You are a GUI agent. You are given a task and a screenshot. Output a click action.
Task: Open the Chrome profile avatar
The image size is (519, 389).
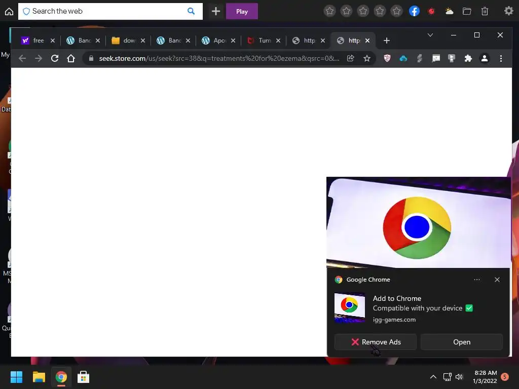pos(484,59)
